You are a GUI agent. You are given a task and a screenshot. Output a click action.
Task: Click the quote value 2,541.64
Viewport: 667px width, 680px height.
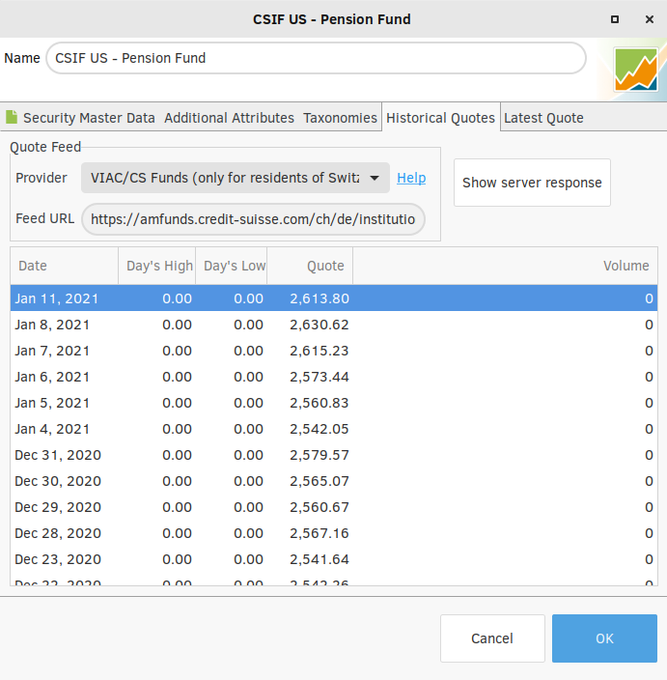(x=320, y=558)
